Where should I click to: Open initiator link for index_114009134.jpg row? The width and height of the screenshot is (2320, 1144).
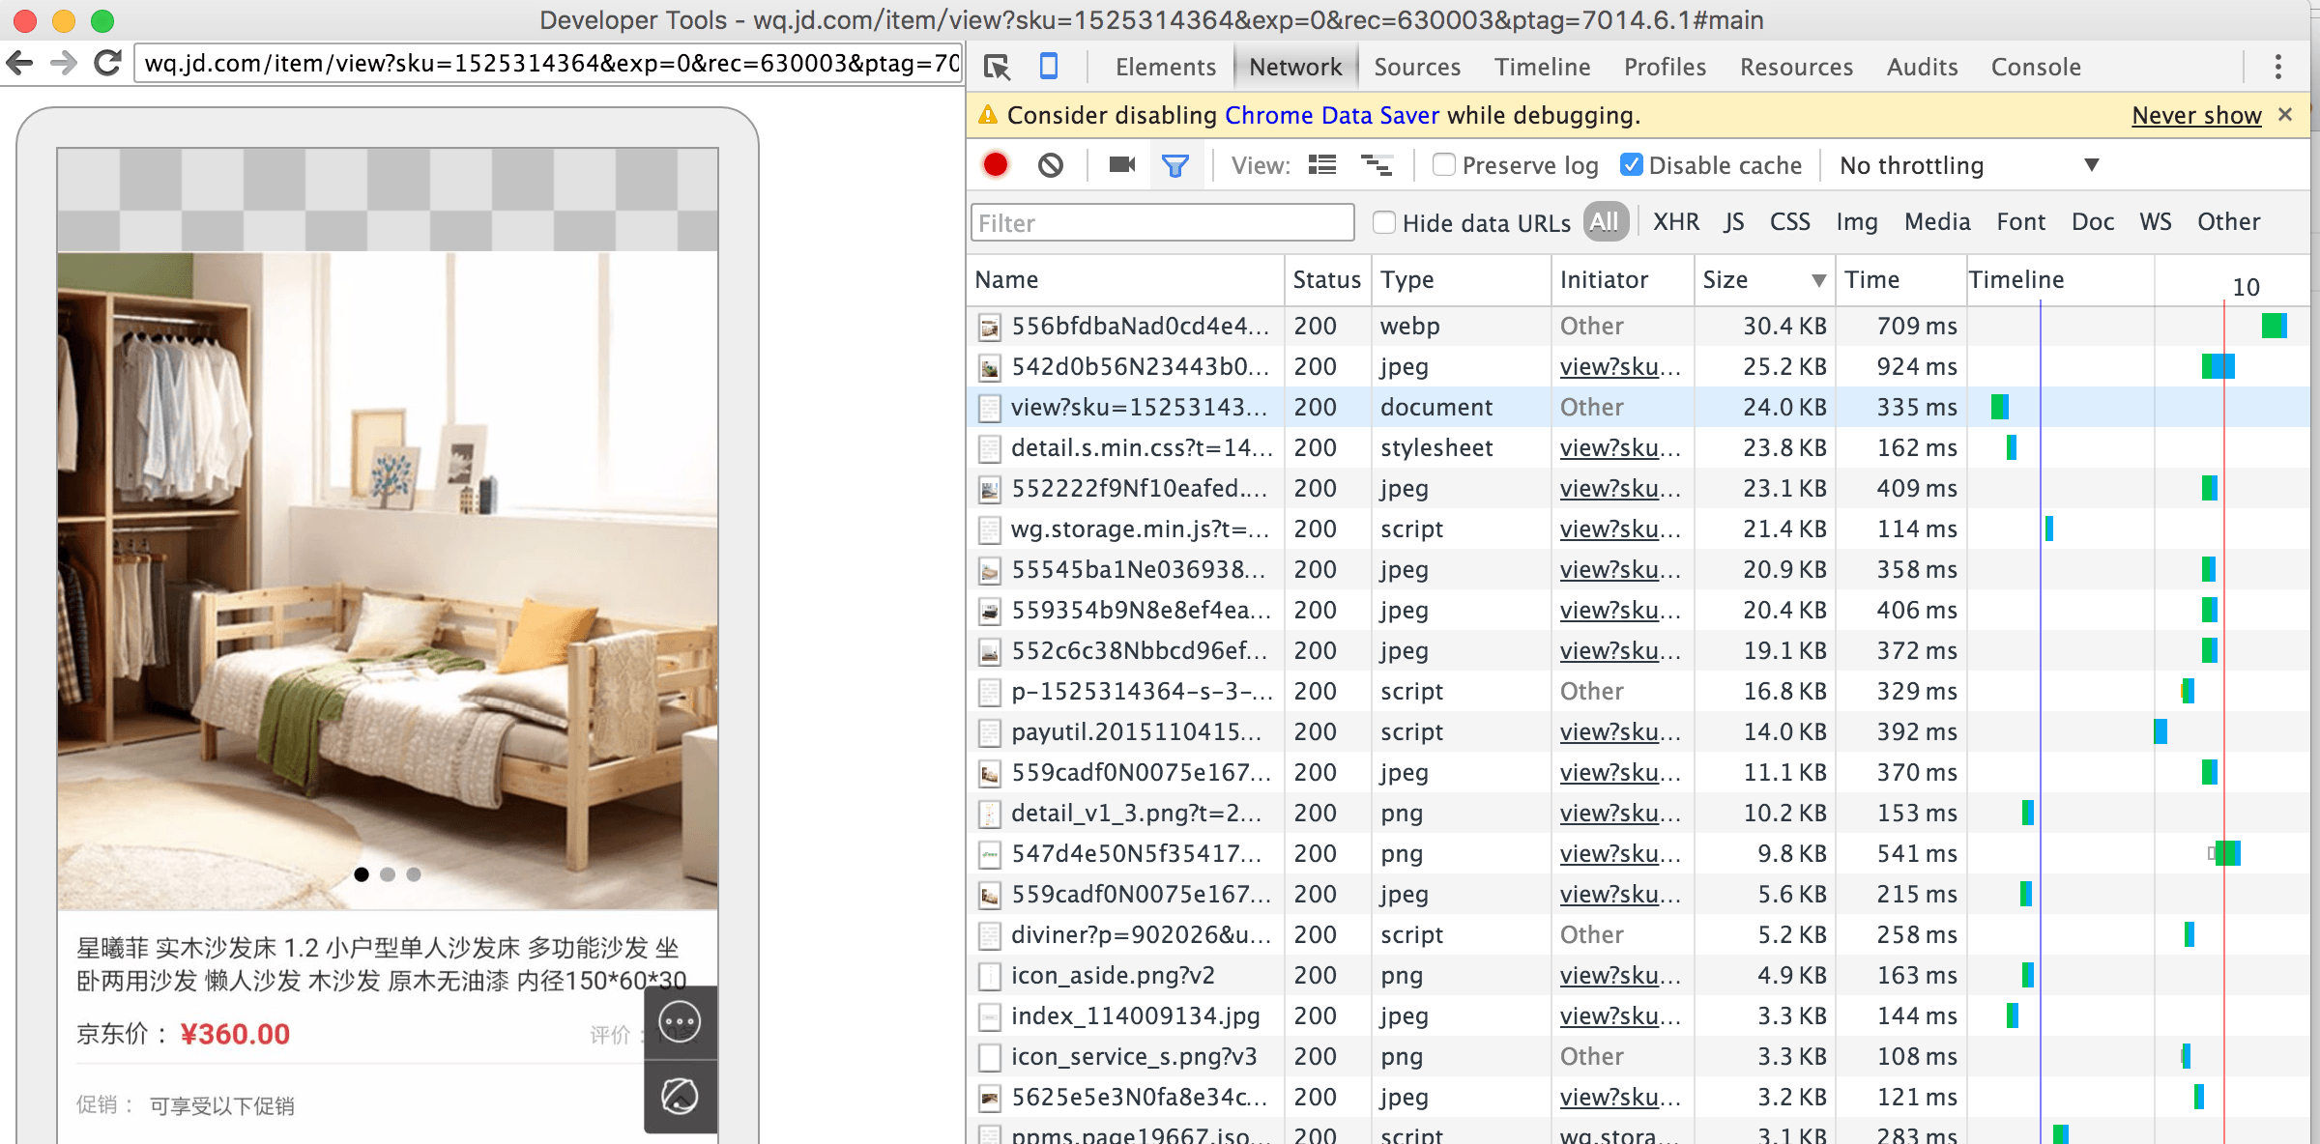[x=1620, y=1017]
